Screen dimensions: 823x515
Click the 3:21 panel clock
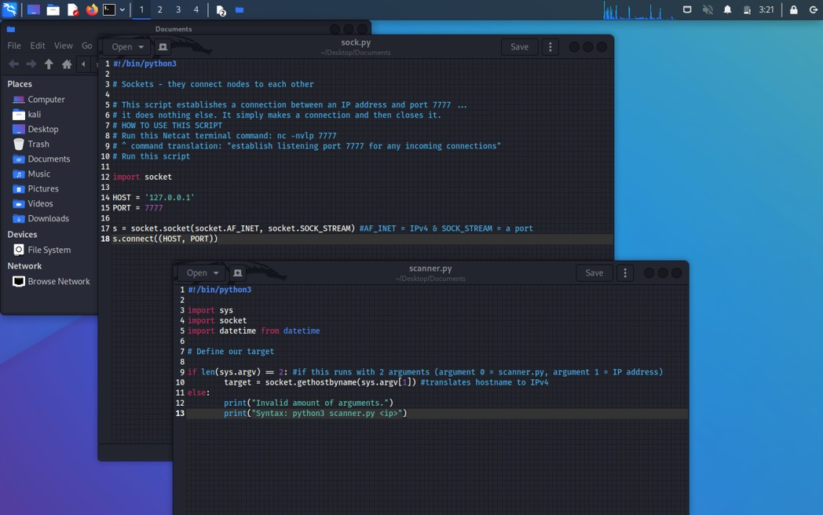[766, 9]
